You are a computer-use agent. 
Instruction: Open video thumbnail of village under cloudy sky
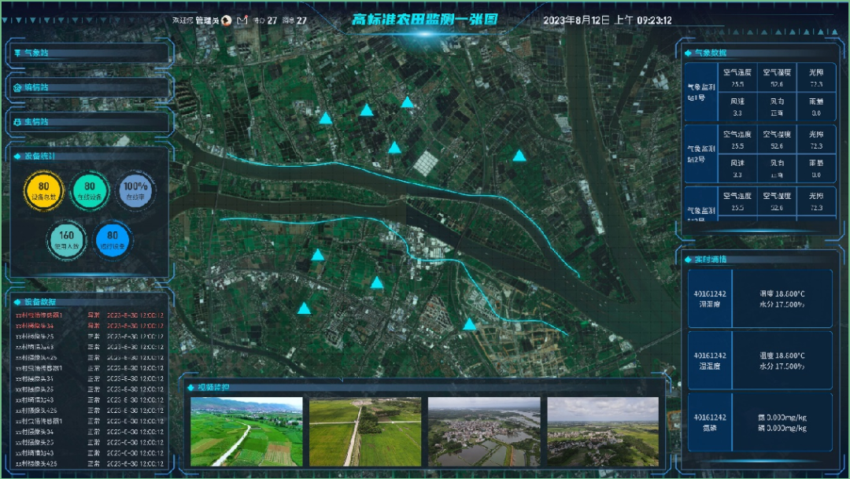coord(603,432)
